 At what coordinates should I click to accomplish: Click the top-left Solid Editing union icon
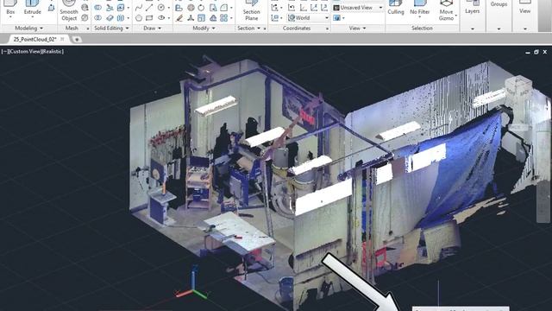[98, 8]
